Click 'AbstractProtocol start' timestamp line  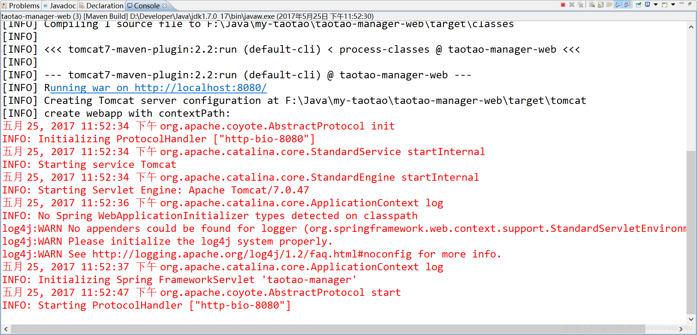(202, 292)
